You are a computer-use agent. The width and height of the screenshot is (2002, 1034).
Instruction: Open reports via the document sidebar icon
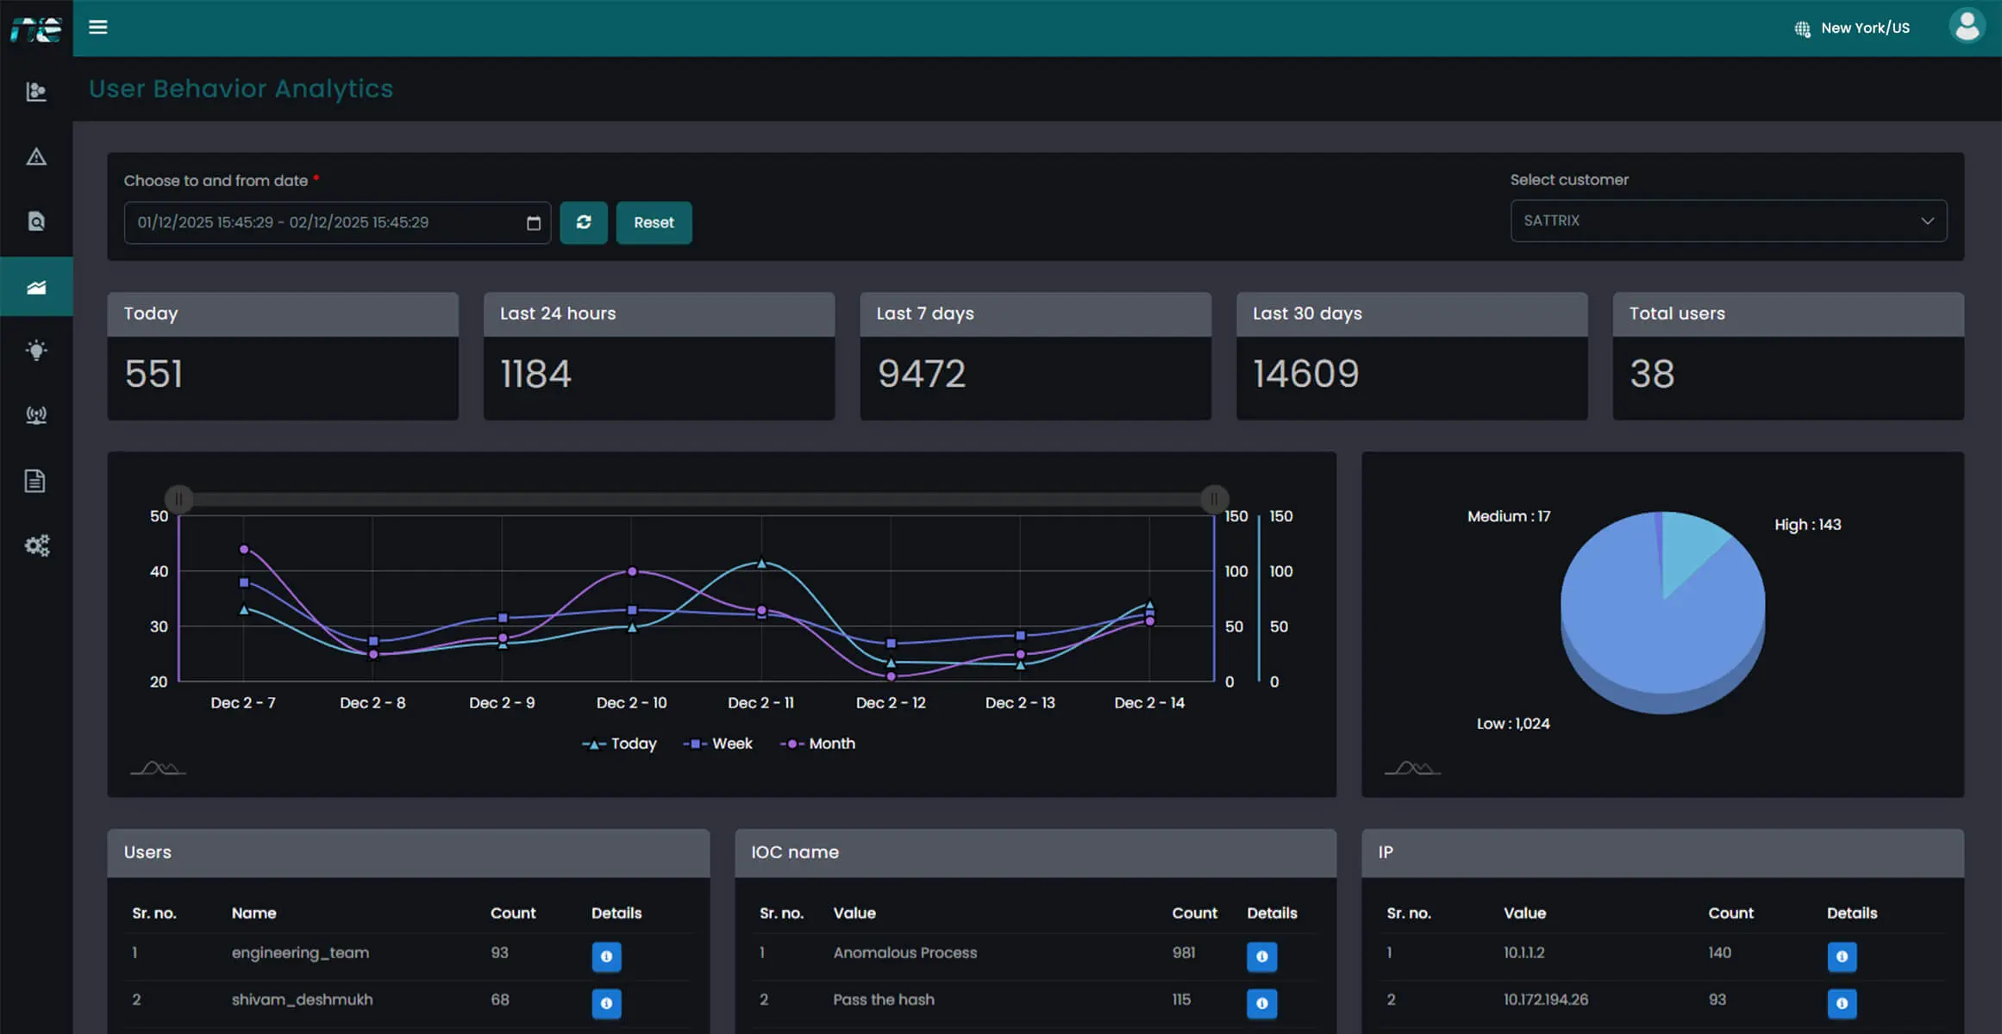click(x=36, y=480)
